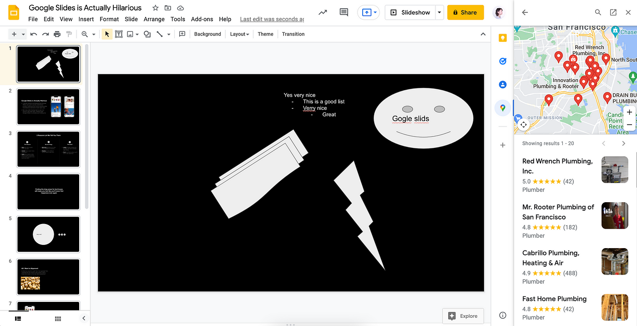Click the Insert image icon

[x=130, y=34]
